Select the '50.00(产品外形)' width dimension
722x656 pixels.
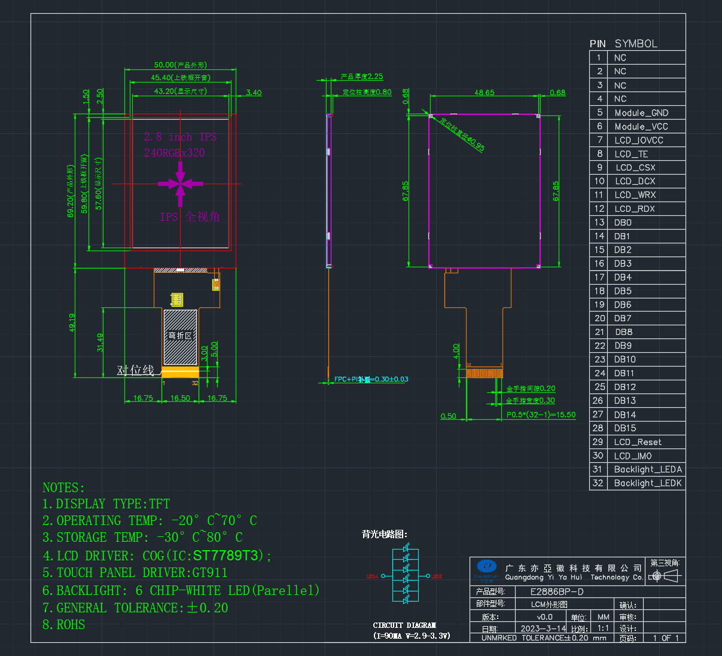pos(180,65)
